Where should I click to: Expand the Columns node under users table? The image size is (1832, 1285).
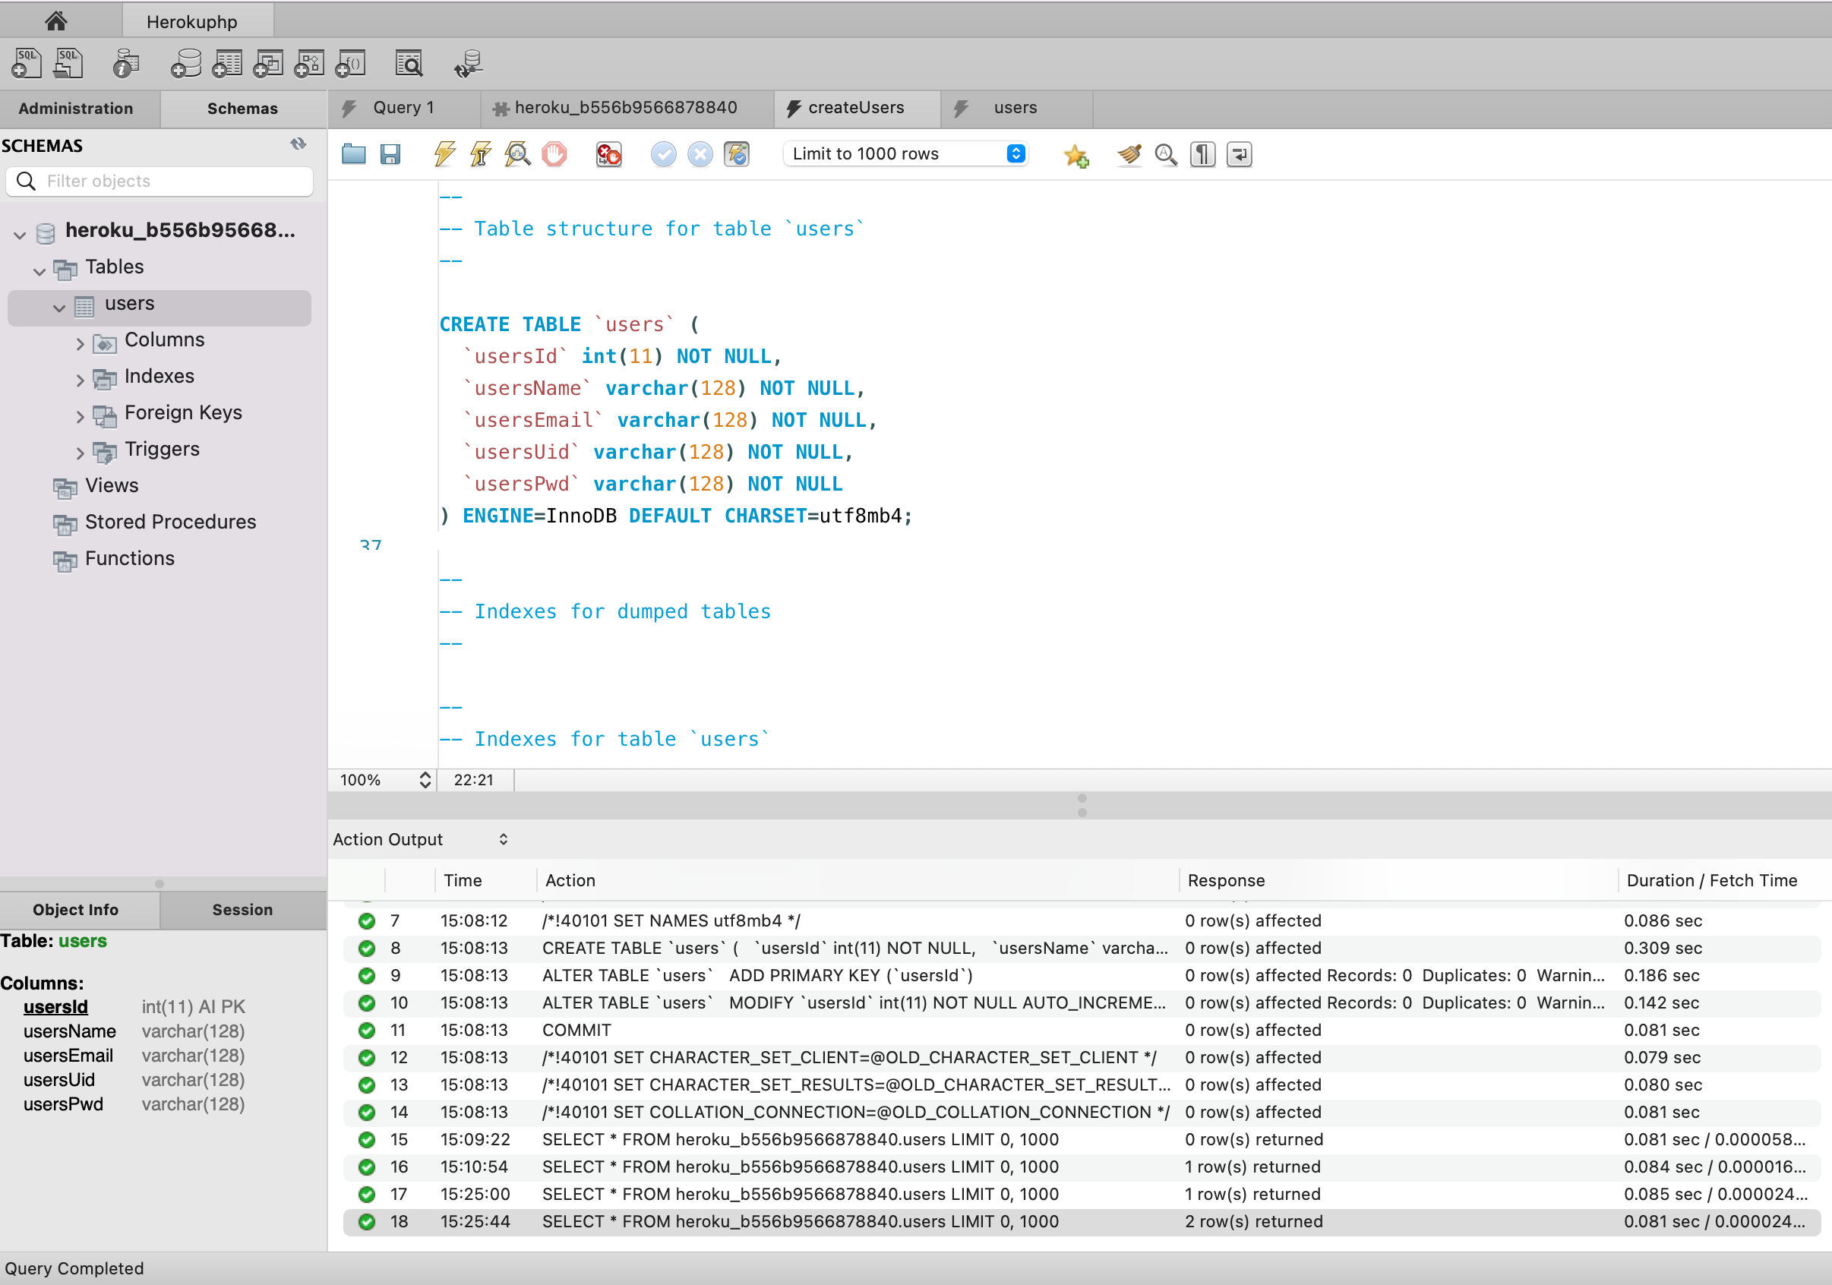coord(80,343)
